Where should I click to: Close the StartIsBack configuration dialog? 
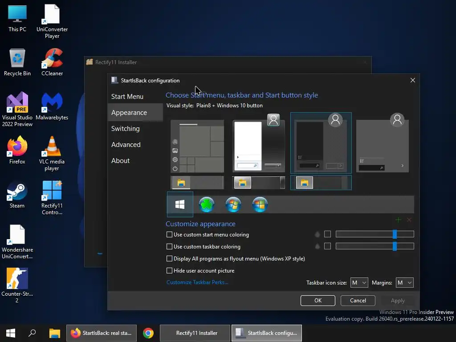(413, 80)
